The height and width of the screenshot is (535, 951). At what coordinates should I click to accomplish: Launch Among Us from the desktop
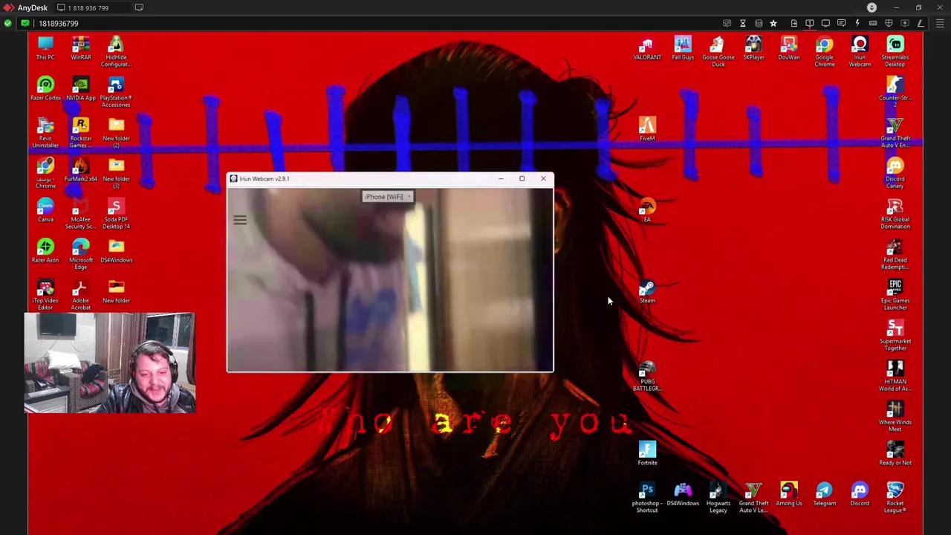pyautogui.click(x=789, y=494)
